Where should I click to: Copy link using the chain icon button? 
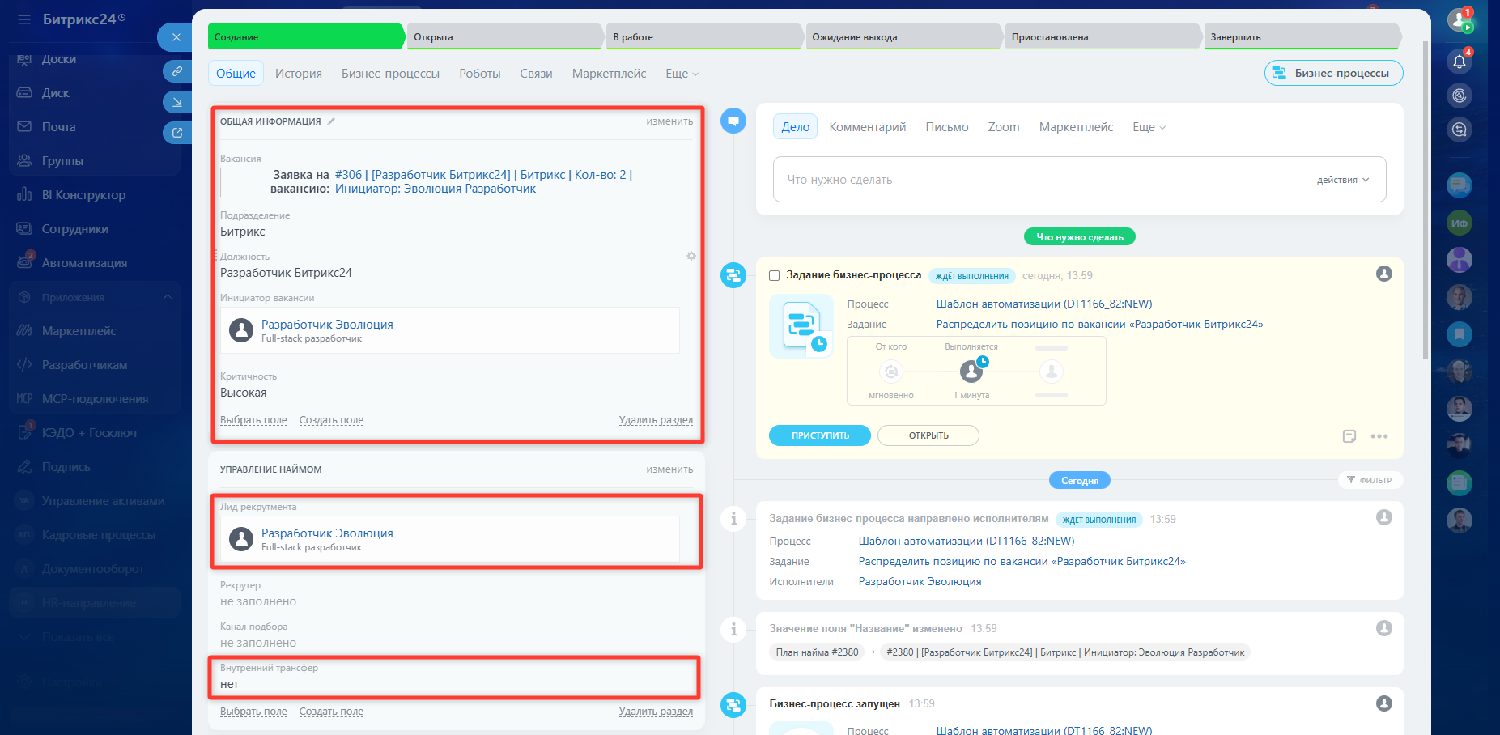click(x=177, y=71)
